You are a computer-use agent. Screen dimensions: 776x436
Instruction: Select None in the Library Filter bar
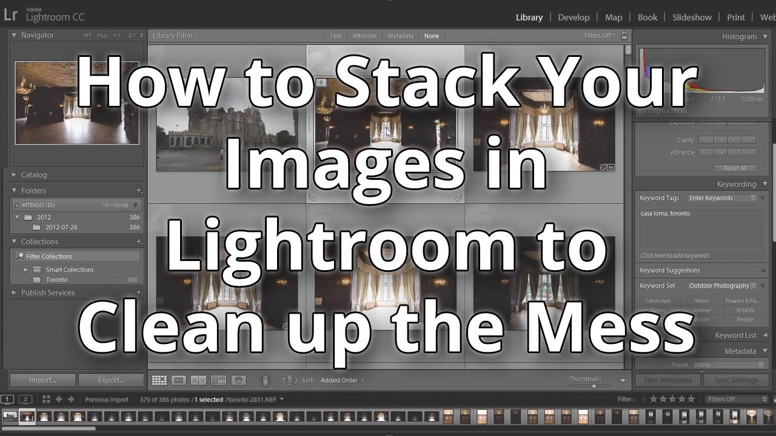(x=432, y=36)
